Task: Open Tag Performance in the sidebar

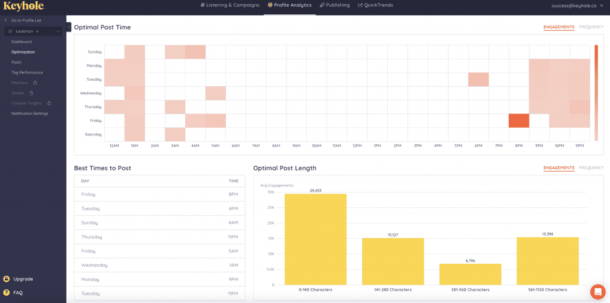Action: [27, 72]
